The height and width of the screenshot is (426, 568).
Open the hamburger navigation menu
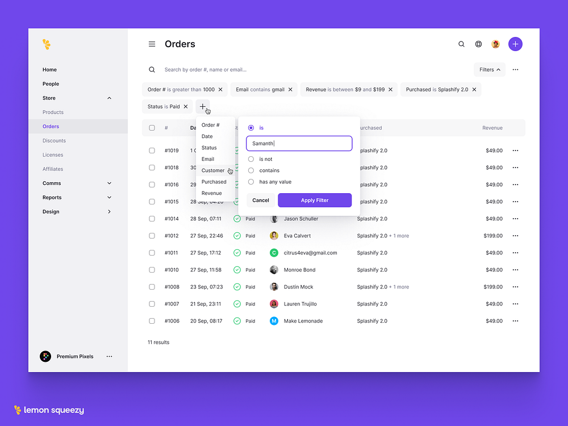click(x=152, y=44)
